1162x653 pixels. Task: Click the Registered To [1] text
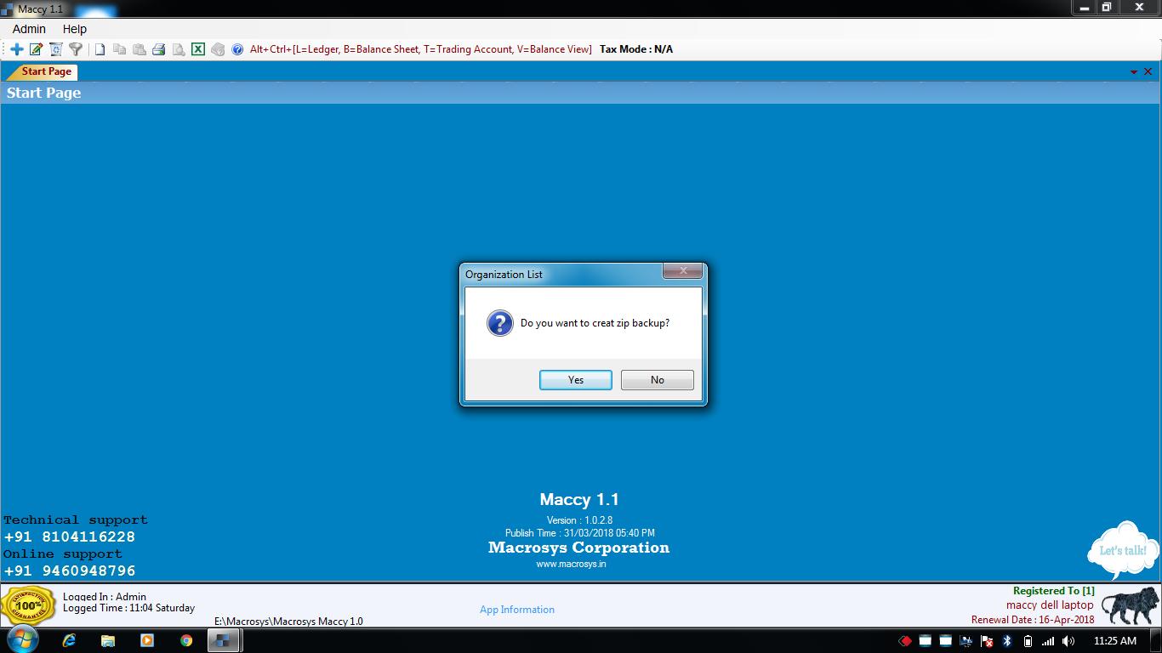coord(1054,591)
